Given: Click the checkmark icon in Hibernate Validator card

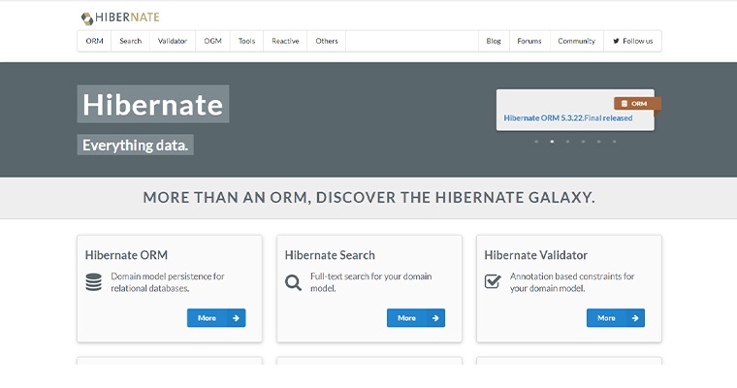Looking at the screenshot, I should 493,281.
